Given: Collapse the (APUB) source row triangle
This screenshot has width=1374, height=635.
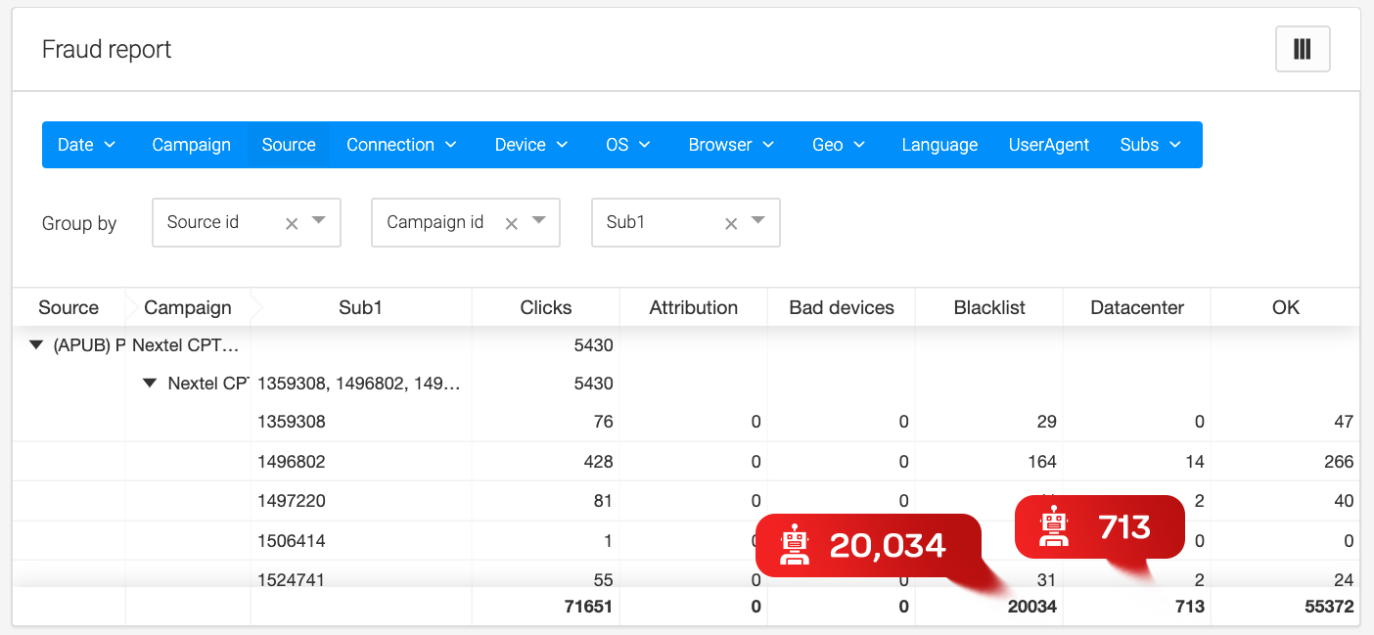Looking at the screenshot, I should [x=35, y=344].
